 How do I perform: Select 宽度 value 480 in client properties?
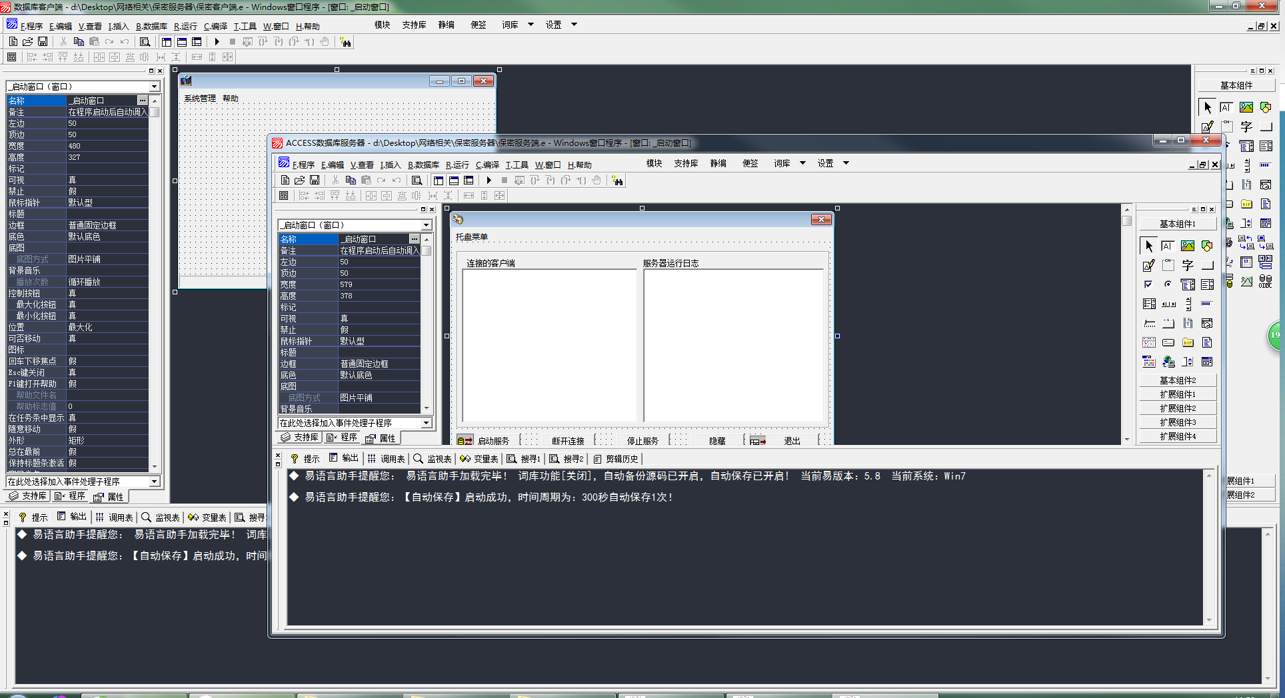click(107, 146)
